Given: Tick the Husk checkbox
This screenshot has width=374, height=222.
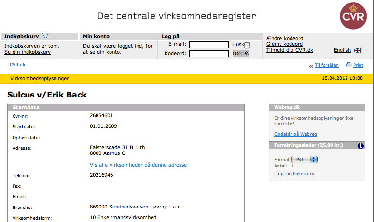Looking at the screenshot, I should pos(247,45).
